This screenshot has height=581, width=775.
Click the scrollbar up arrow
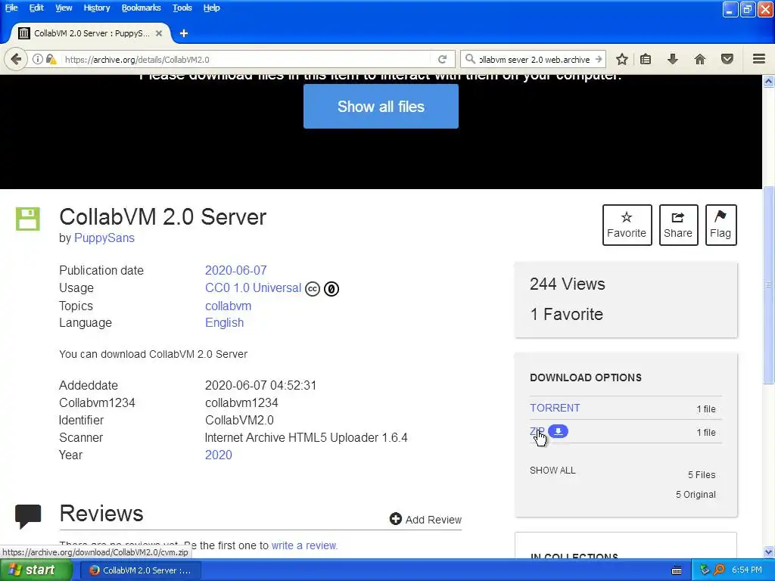[769, 82]
